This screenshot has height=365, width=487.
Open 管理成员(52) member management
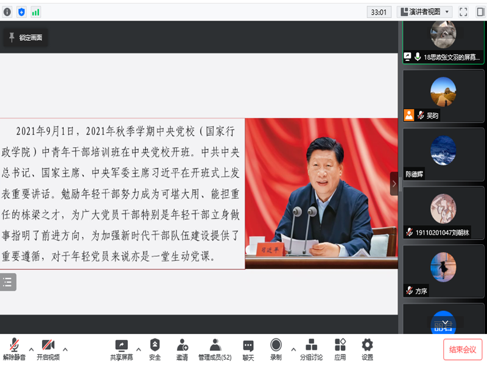pyautogui.click(x=214, y=349)
